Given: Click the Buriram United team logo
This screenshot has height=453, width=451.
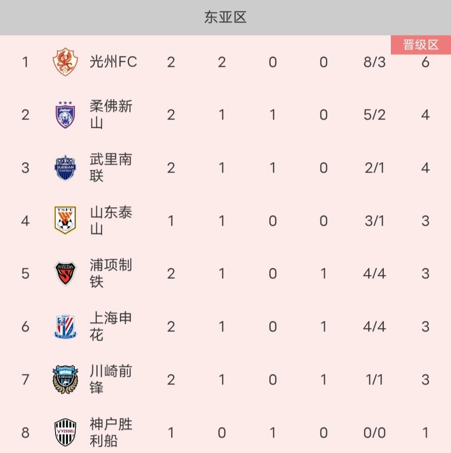Looking at the screenshot, I should coord(65,168).
